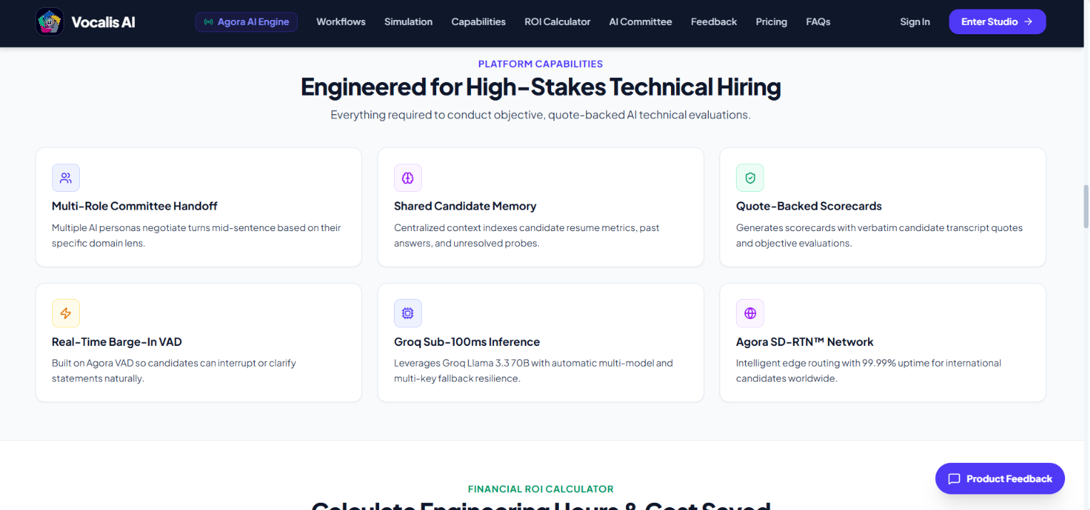Click the Sign In link
The height and width of the screenshot is (510, 1090).
pyautogui.click(x=914, y=22)
